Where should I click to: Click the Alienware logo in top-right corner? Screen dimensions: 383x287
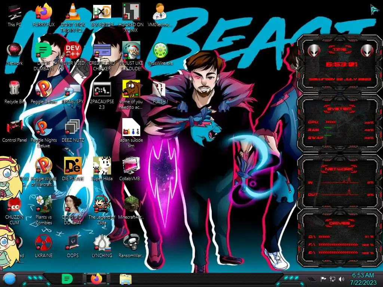click(374, 9)
